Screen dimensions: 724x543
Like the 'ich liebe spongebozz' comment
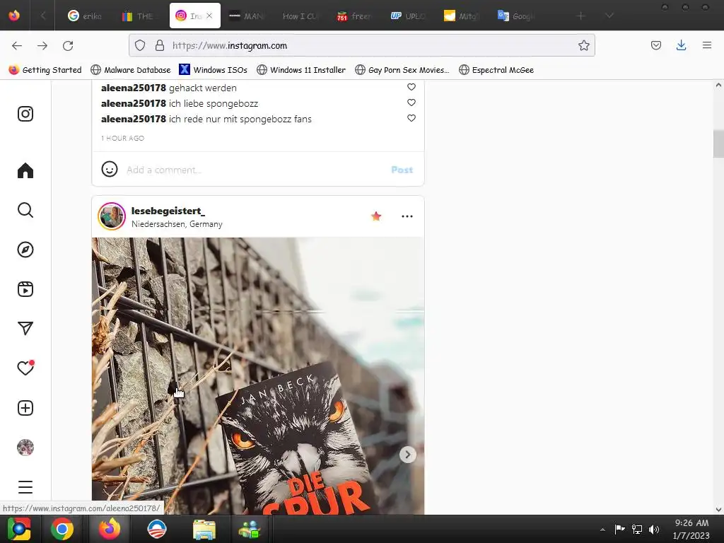point(411,103)
